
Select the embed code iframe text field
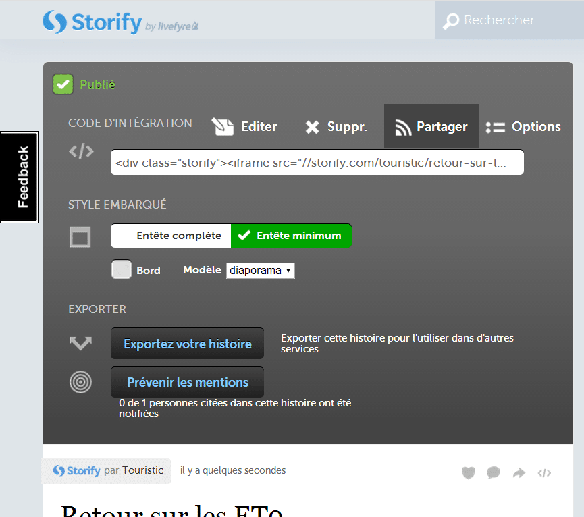click(317, 162)
